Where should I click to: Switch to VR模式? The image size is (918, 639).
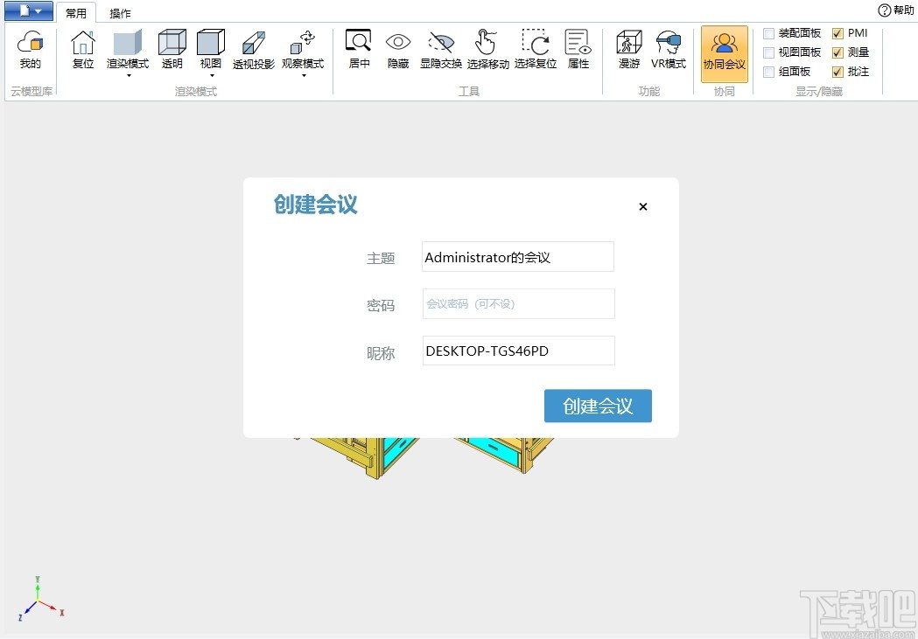coord(669,51)
